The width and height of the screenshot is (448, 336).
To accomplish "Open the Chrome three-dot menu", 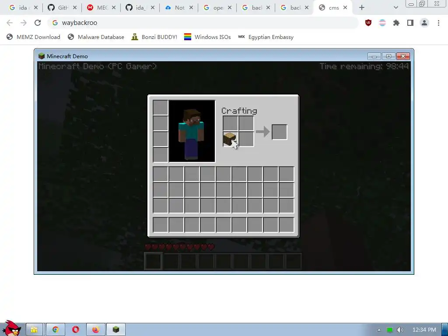I will [438, 23].
